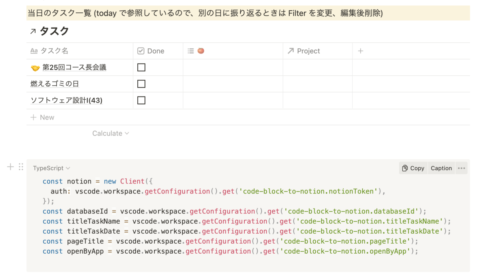Click the empty Project cell for 燃えるゴミの日

tap(317, 84)
